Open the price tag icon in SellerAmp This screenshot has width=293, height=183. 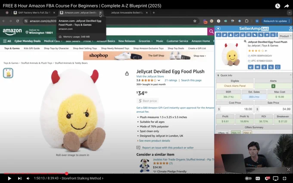pos(255,35)
